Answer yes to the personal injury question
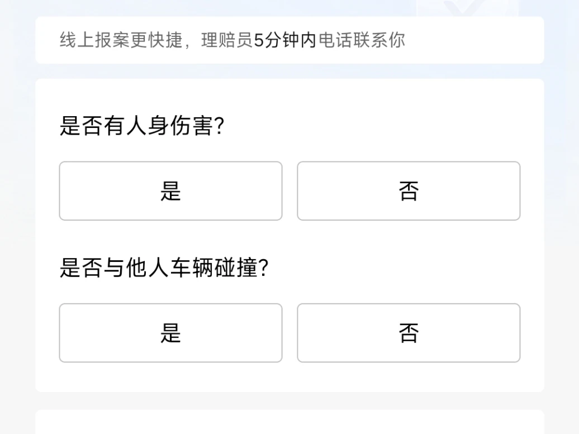Image resolution: width=579 pixels, height=434 pixels. (170, 191)
